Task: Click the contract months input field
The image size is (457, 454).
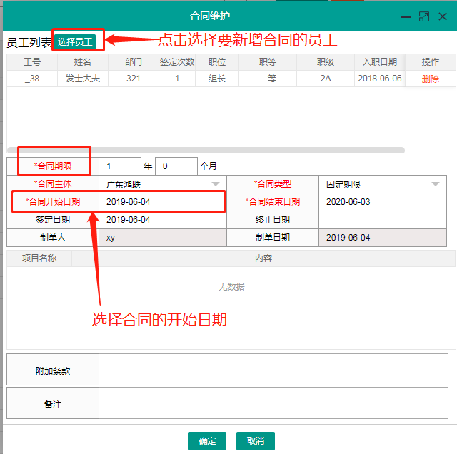Action: (x=176, y=166)
